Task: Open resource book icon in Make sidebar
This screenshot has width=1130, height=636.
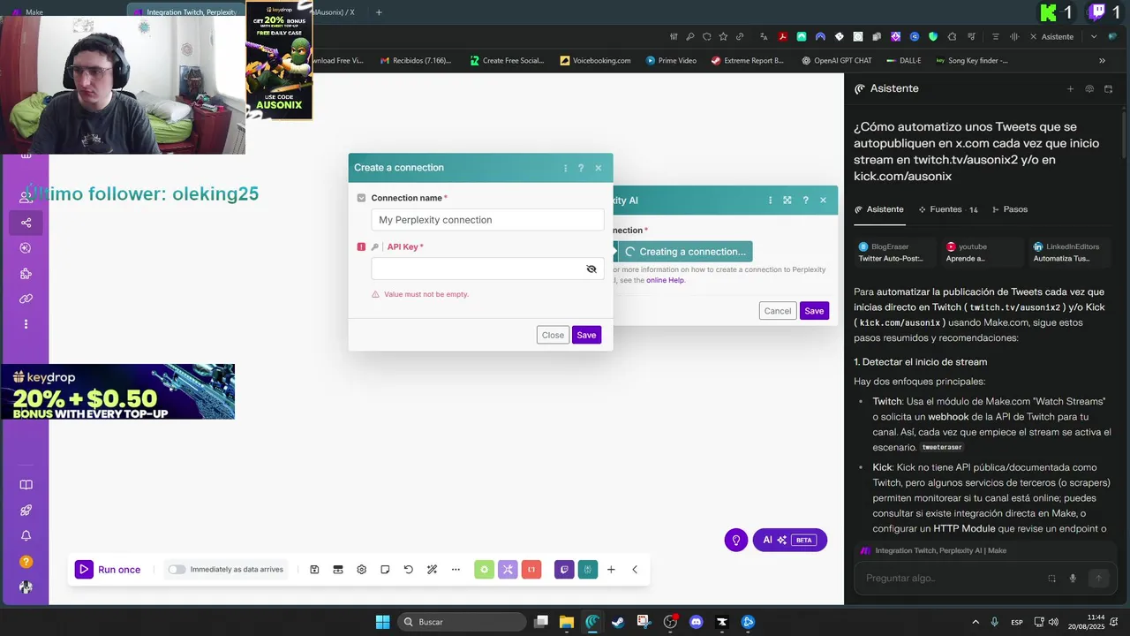Action: click(x=26, y=485)
